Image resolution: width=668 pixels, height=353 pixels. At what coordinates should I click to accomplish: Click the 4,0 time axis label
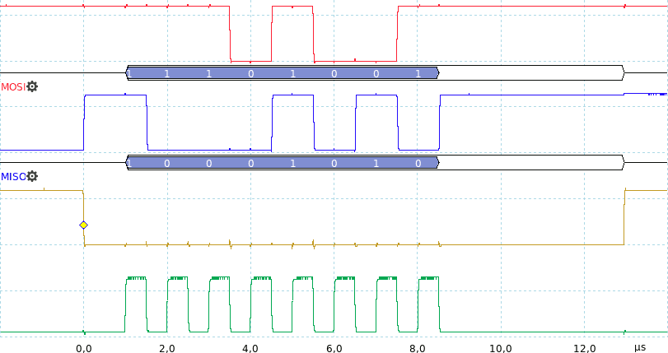(250, 348)
